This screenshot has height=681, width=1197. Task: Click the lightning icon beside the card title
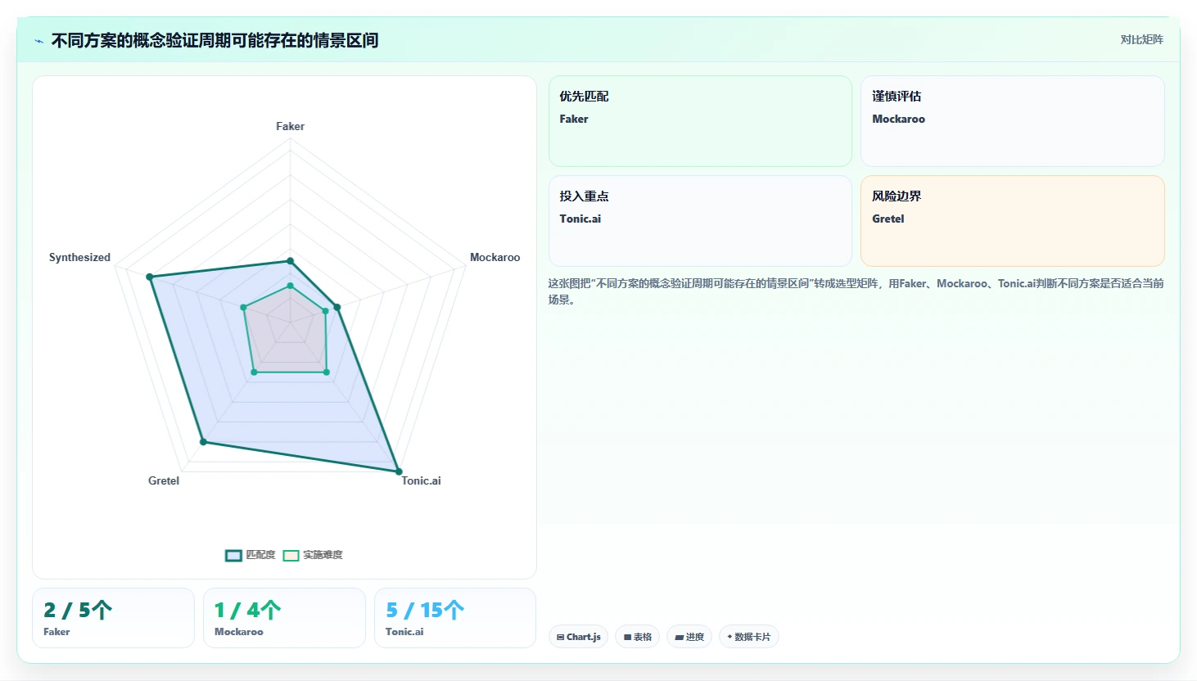(38, 41)
